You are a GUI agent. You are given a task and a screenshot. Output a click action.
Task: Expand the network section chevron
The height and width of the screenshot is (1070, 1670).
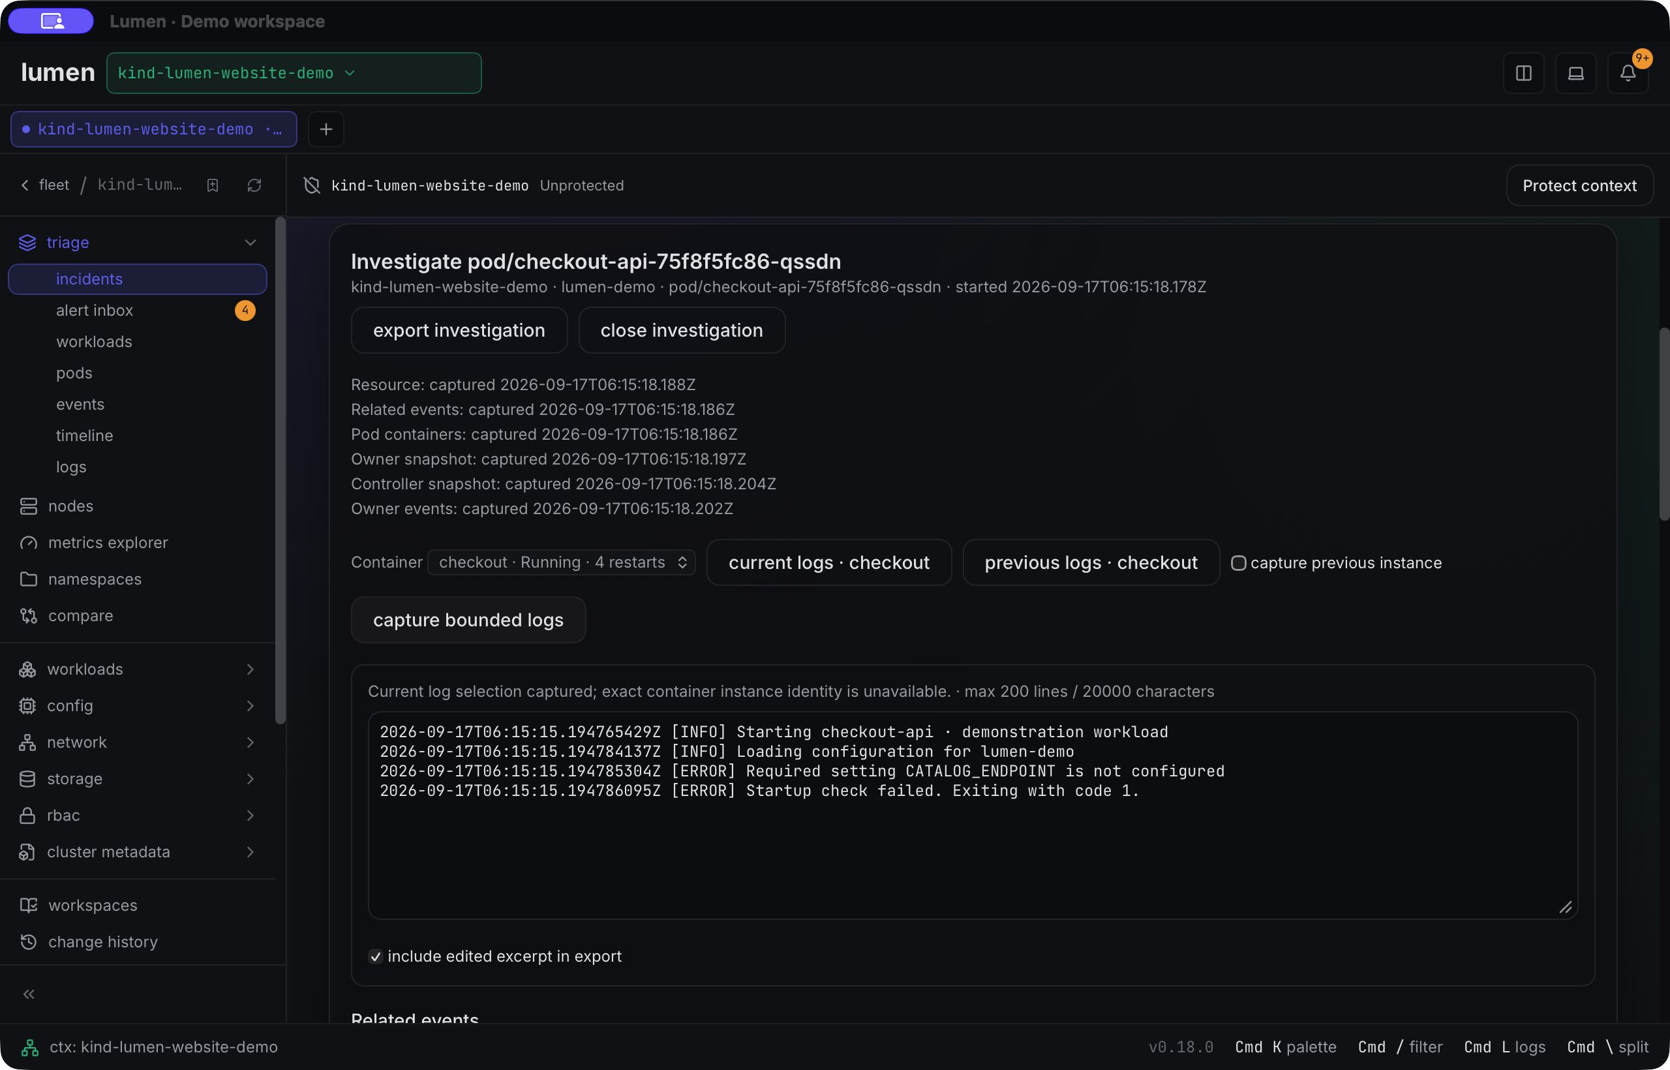[x=250, y=742]
